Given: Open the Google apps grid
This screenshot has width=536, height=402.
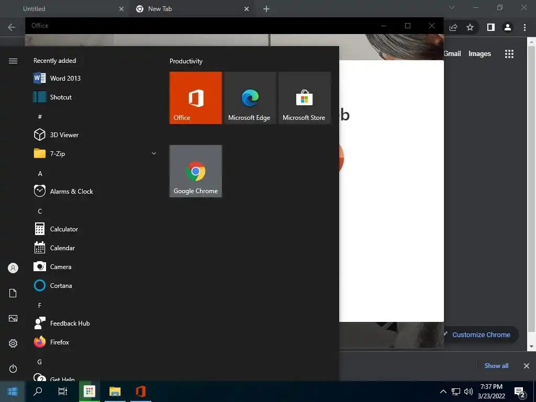Looking at the screenshot, I should click(509, 54).
